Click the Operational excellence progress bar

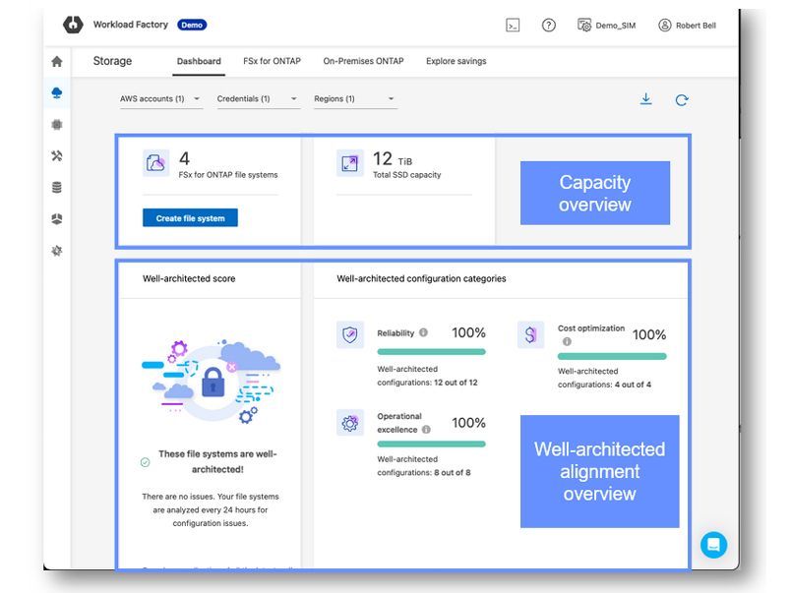[x=431, y=444]
